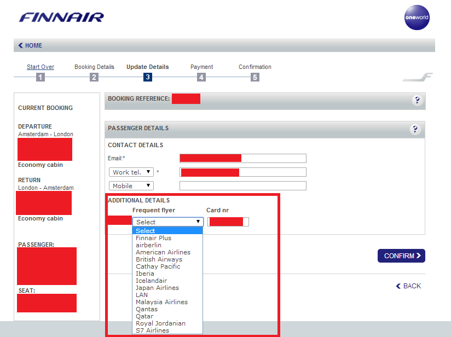
Task: Click the PASSENGER DETAILS header
Action: pyautogui.click(x=138, y=128)
